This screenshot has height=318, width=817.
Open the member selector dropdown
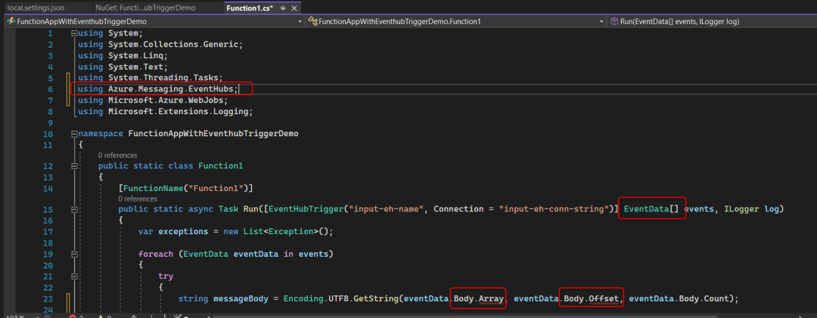pos(811,21)
